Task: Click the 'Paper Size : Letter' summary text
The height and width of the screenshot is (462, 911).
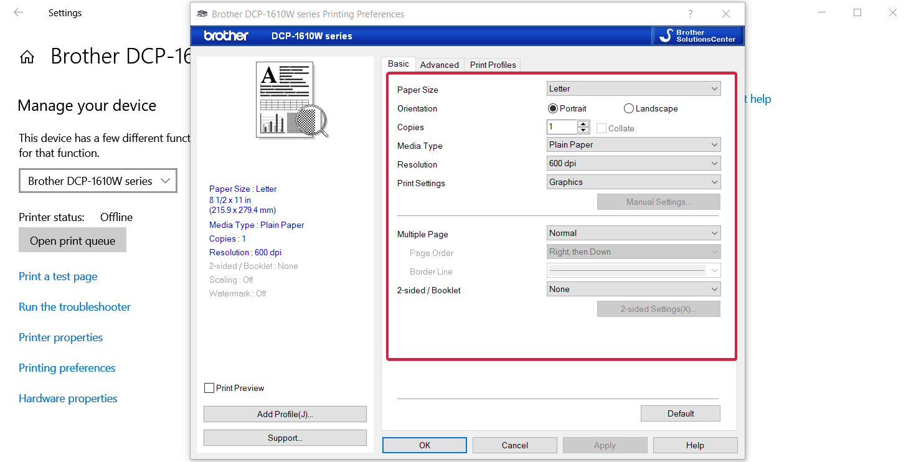Action: 243,189
